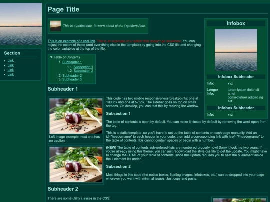The height and width of the screenshot is (202, 270).
Task: Click the Section heading in the sidebar
Action: [12, 53]
